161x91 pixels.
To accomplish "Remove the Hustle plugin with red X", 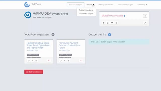I will (49, 61).
